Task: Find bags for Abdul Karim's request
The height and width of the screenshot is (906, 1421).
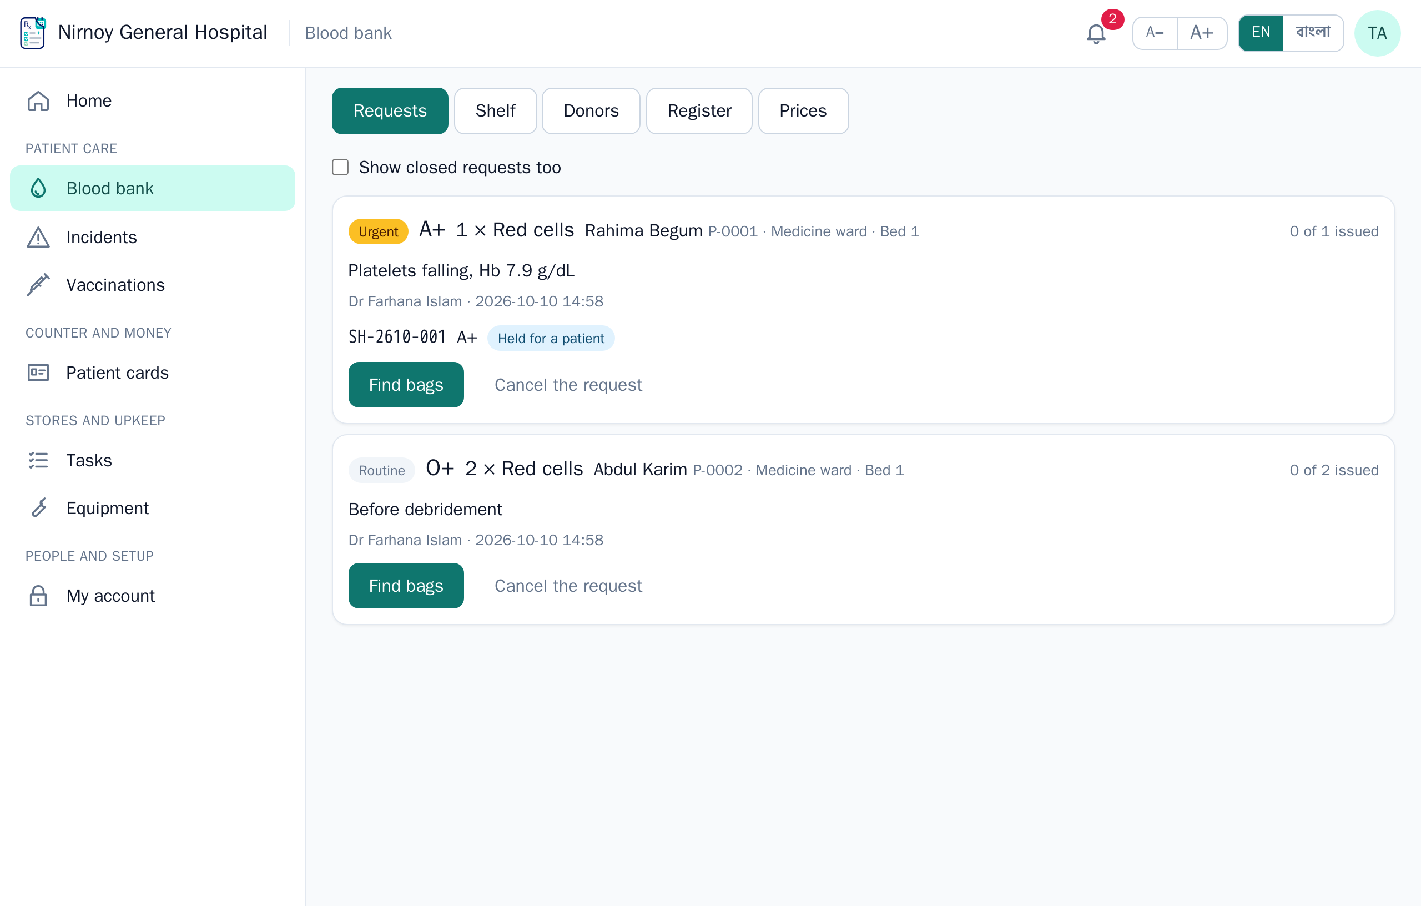Action: point(406,586)
